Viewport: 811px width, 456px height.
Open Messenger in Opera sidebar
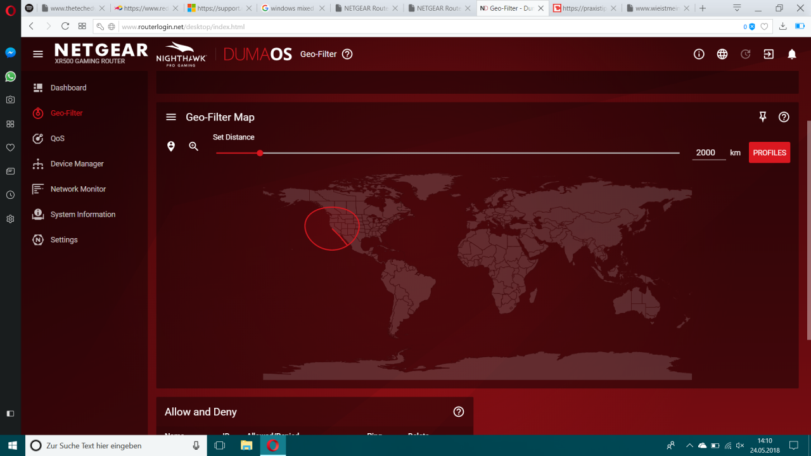(x=10, y=53)
